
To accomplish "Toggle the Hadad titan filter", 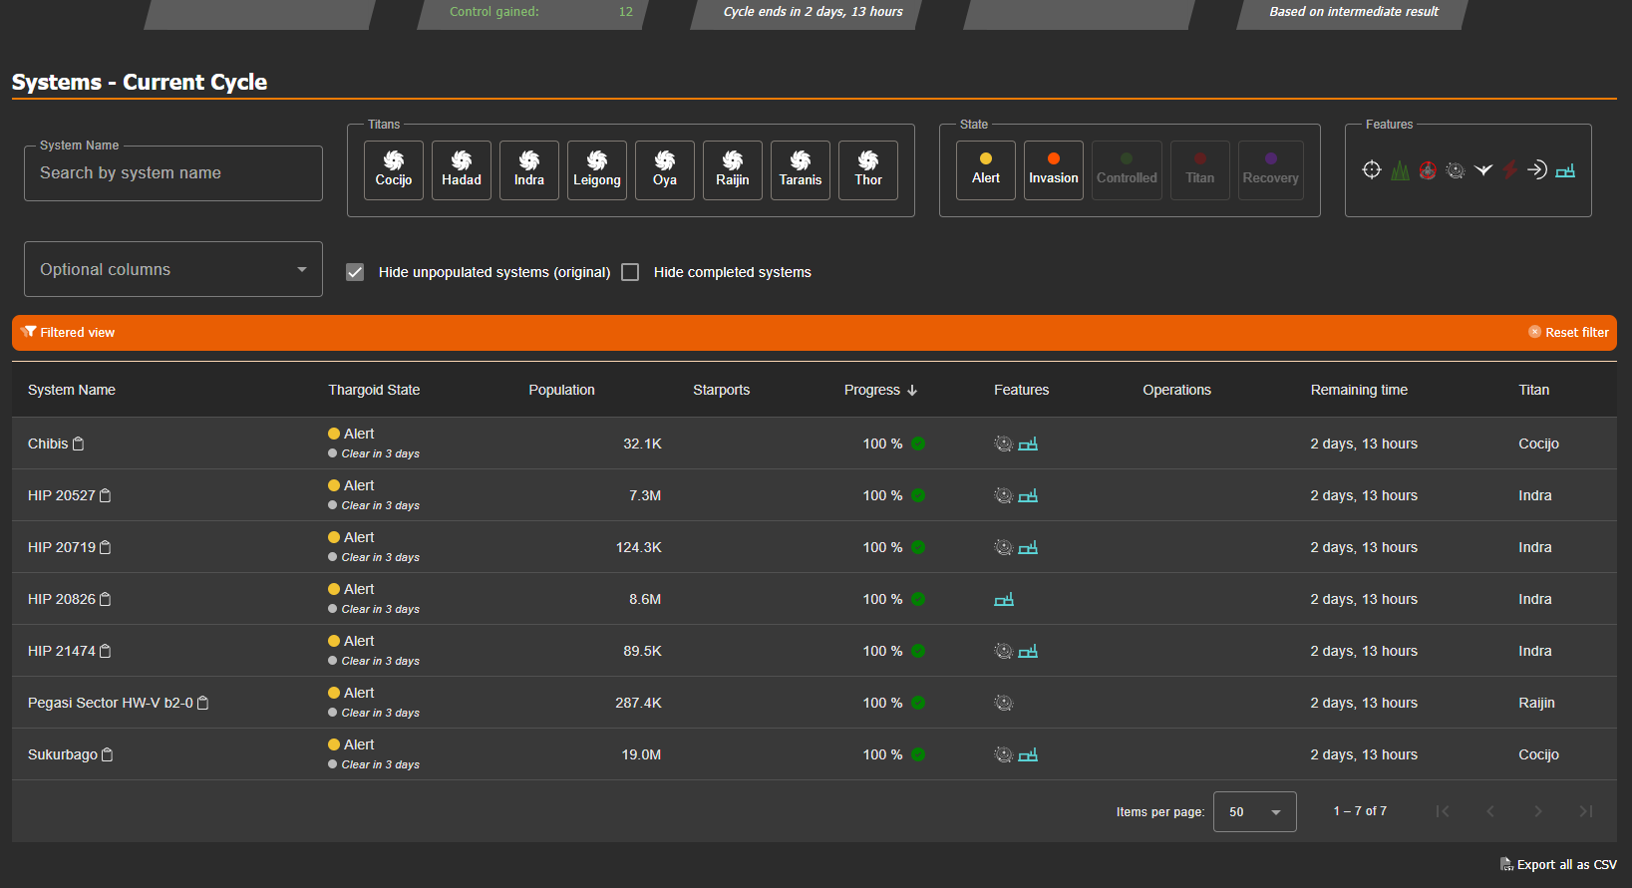I will 462,170.
